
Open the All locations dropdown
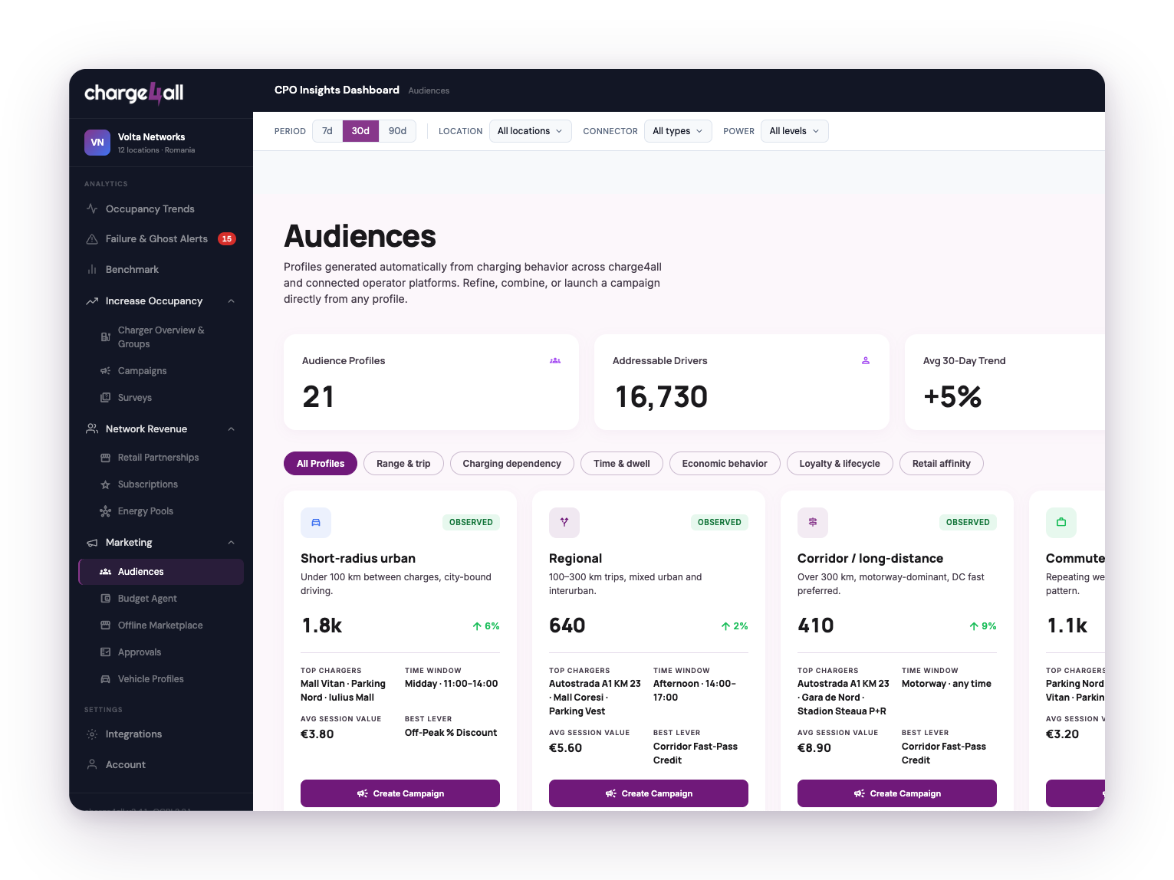(530, 131)
